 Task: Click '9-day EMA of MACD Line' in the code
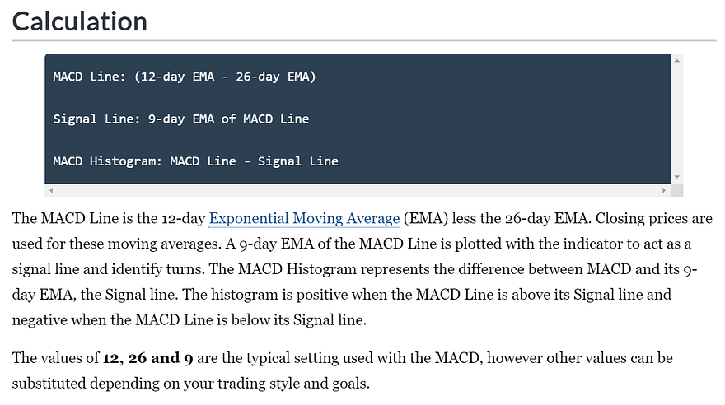(x=228, y=119)
